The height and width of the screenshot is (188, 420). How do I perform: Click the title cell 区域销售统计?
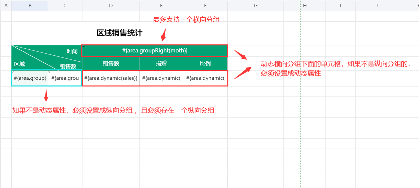coord(120,33)
